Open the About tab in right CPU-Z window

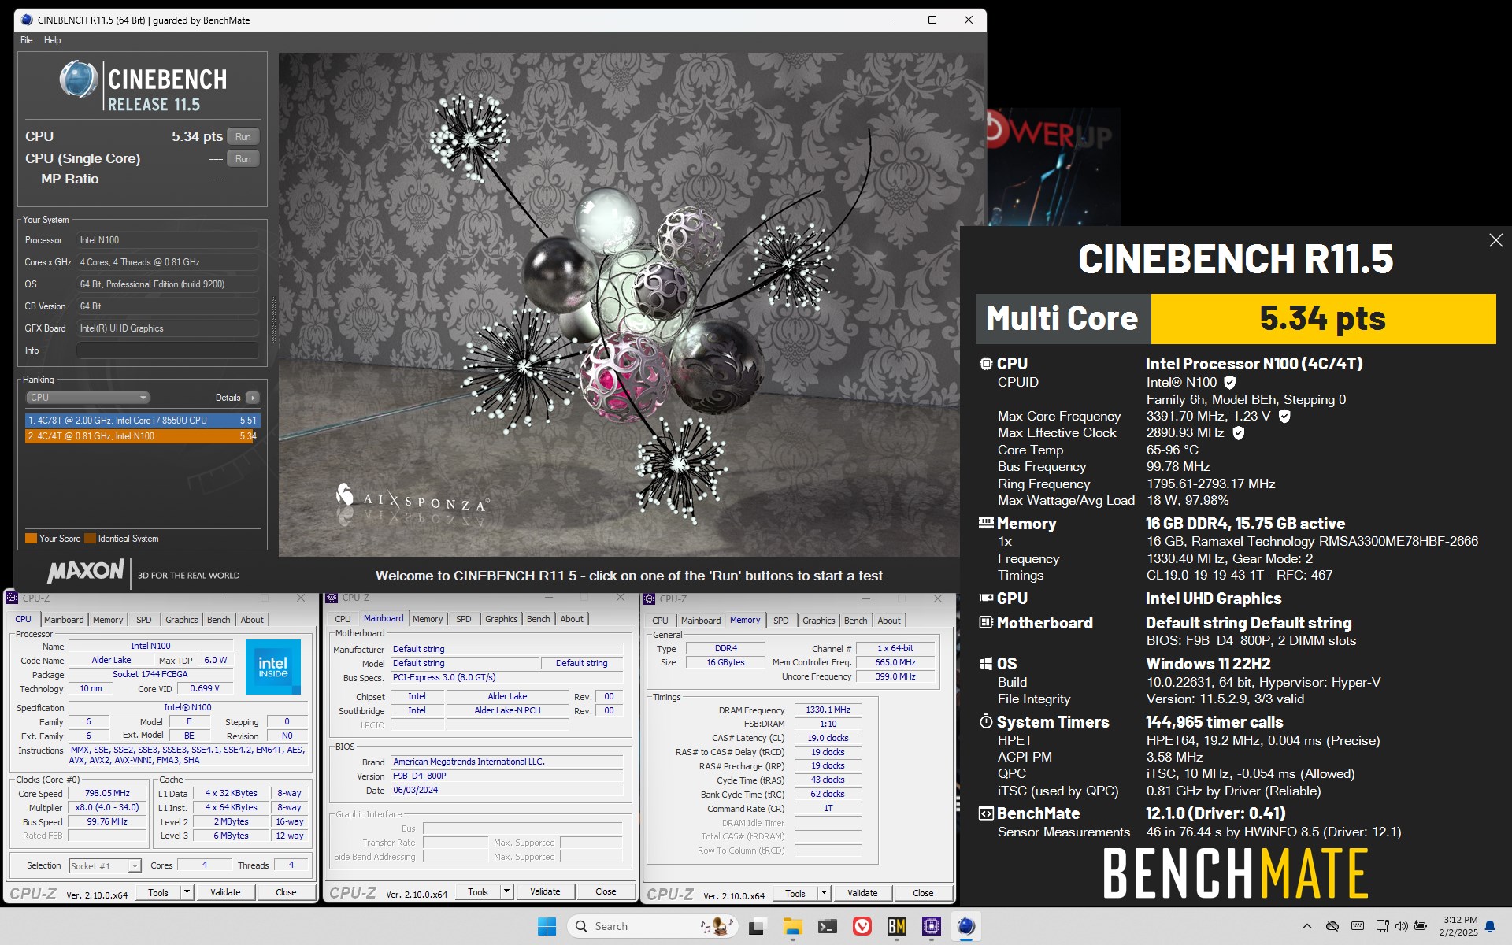[x=889, y=621]
